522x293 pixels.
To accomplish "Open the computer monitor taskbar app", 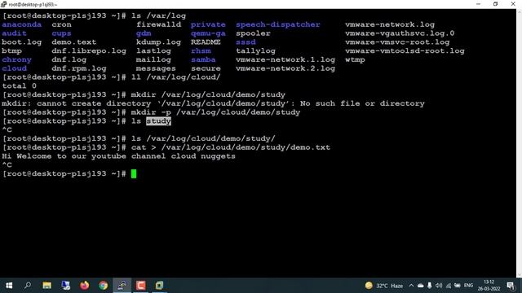I will tap(65, 286).
